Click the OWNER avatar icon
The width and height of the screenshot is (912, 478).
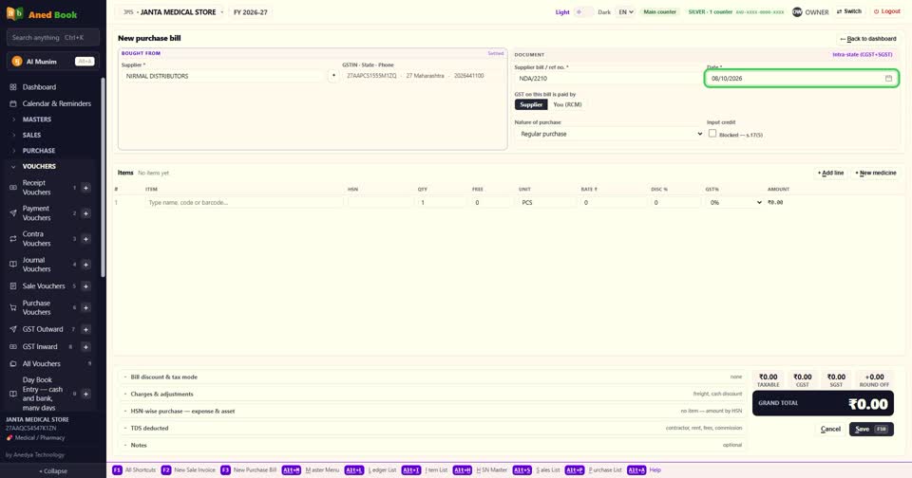click(797, 12)
